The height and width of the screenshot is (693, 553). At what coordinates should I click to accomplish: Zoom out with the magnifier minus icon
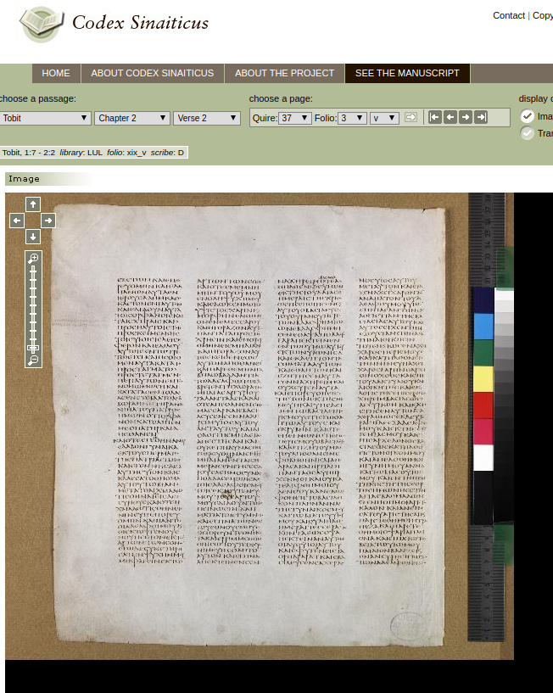33,360
